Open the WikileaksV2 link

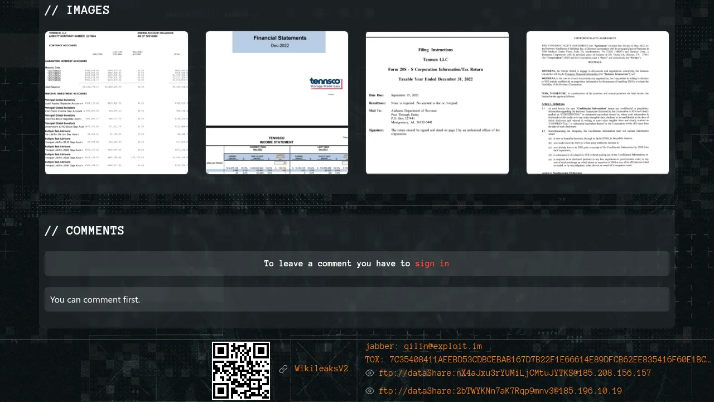click(x=321, y=368)
